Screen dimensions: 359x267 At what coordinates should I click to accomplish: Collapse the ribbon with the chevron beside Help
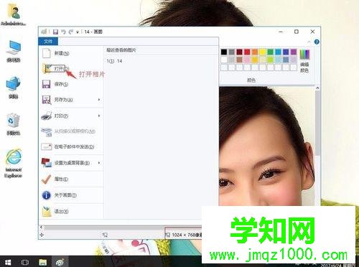pos(309,42)
